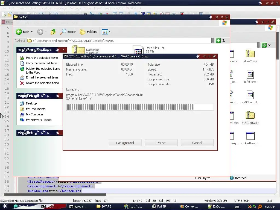The image size is (280, 210).
Task: Open the Notepad++ Encoding menu
Action: (45, 8)
